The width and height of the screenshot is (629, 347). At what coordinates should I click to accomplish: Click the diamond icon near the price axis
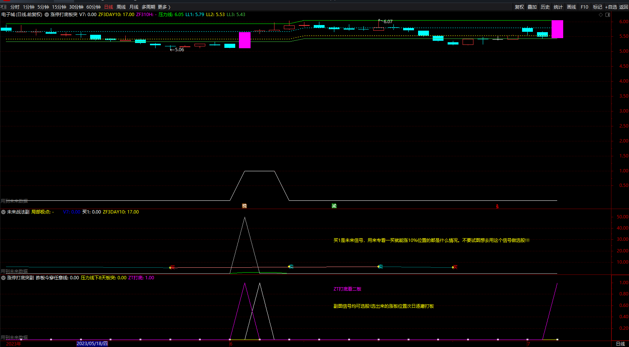[x=601, y=15]
